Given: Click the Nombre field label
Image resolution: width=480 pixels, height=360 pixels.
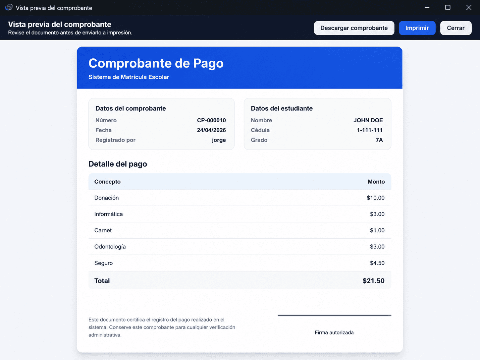Looking at the screenshot, I should [x=261, y=120].
